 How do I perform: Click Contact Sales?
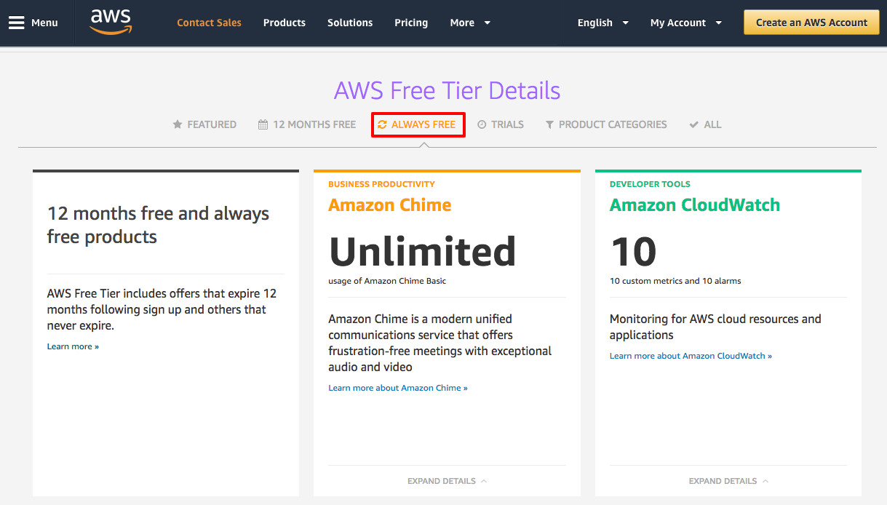[209, 23]
